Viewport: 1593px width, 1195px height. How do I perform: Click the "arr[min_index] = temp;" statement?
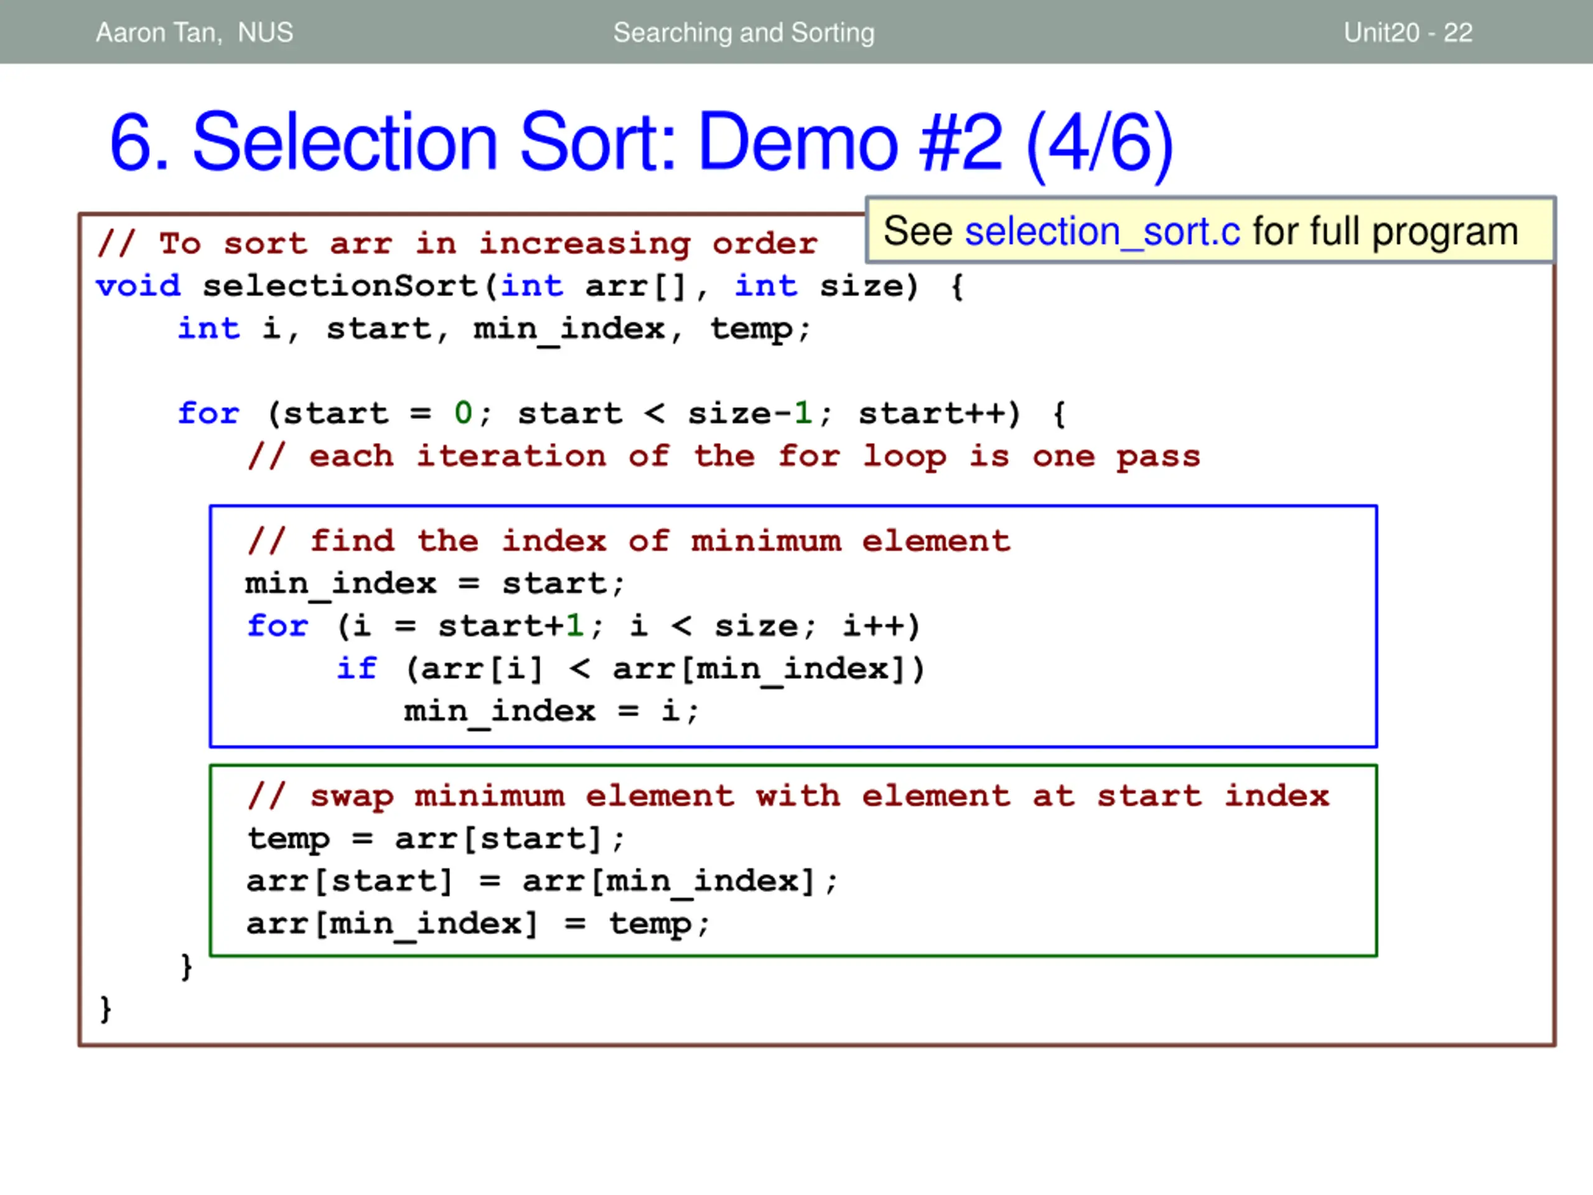point(478,924)
